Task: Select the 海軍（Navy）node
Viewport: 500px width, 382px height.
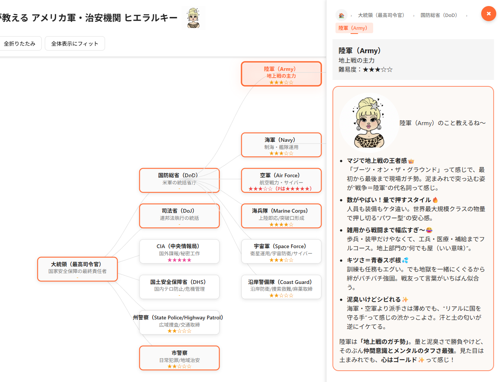Action: click(281, 145)
